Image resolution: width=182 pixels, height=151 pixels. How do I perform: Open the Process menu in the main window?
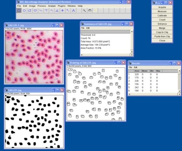42,6
